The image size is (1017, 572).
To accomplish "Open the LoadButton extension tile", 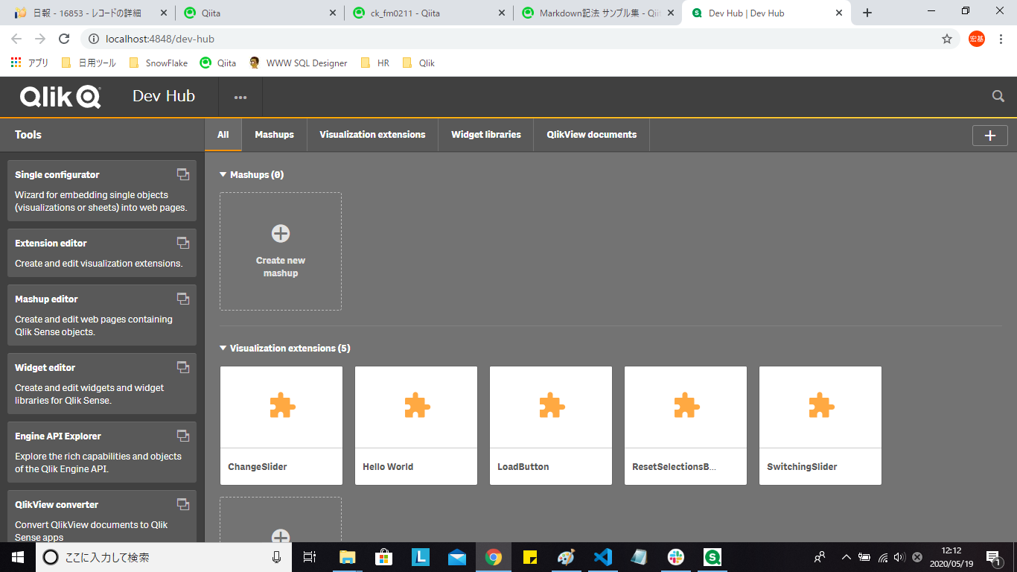I will click(x=551, y=425).
